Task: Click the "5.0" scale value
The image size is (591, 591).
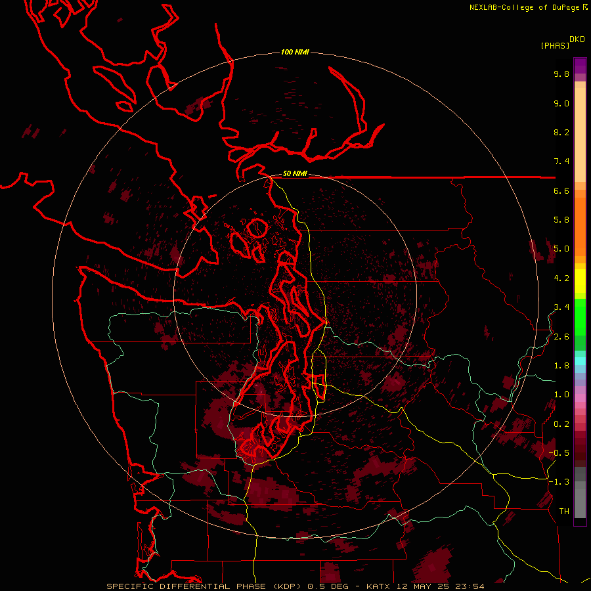Action: [561, 249]
